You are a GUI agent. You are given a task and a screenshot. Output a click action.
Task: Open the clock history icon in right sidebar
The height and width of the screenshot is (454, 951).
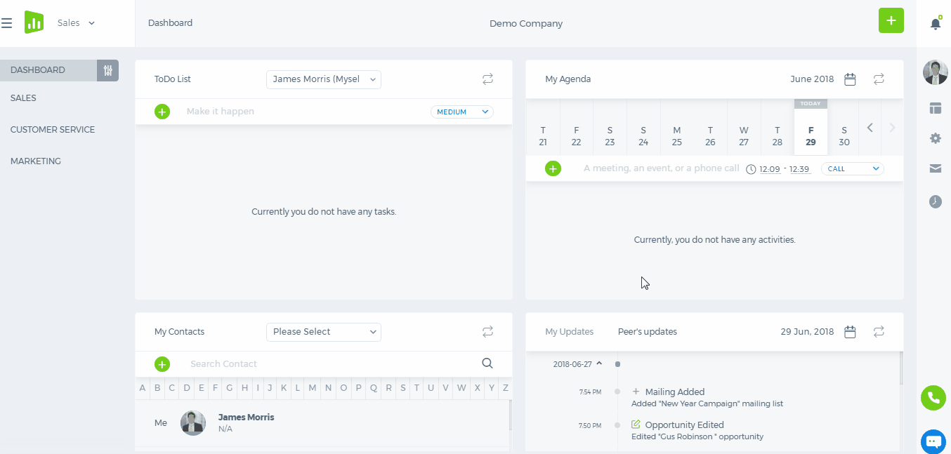point(935,201)
